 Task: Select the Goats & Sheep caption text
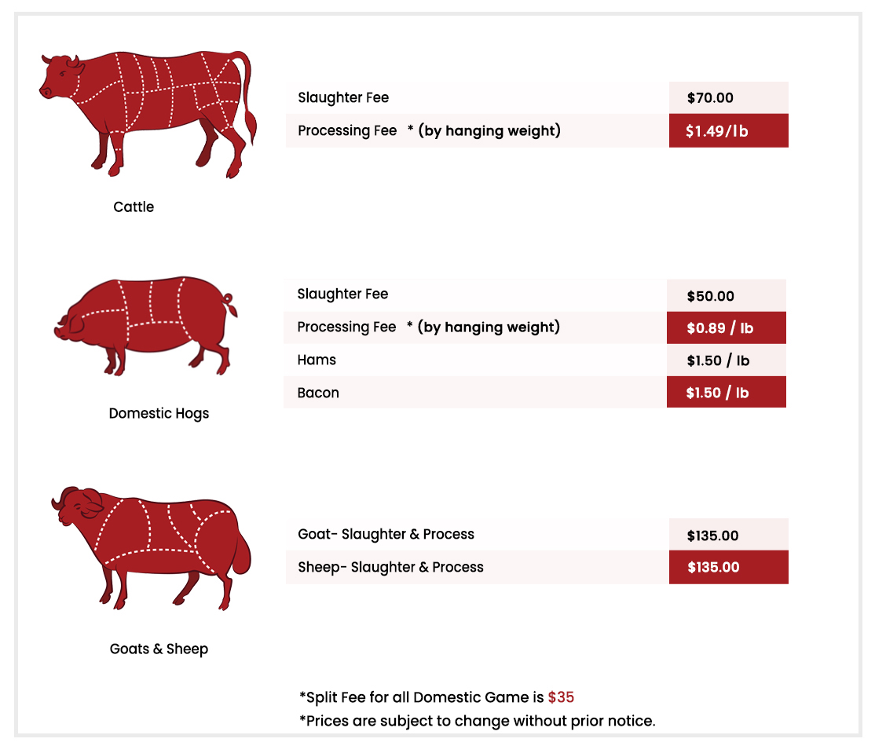(x=159, y=649)
